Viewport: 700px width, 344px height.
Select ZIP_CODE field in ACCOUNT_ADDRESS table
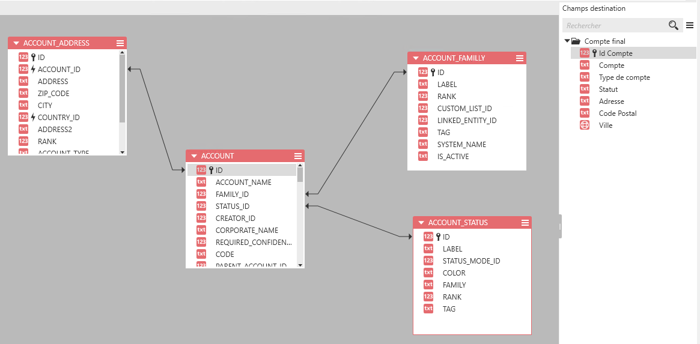pos(53,94)
